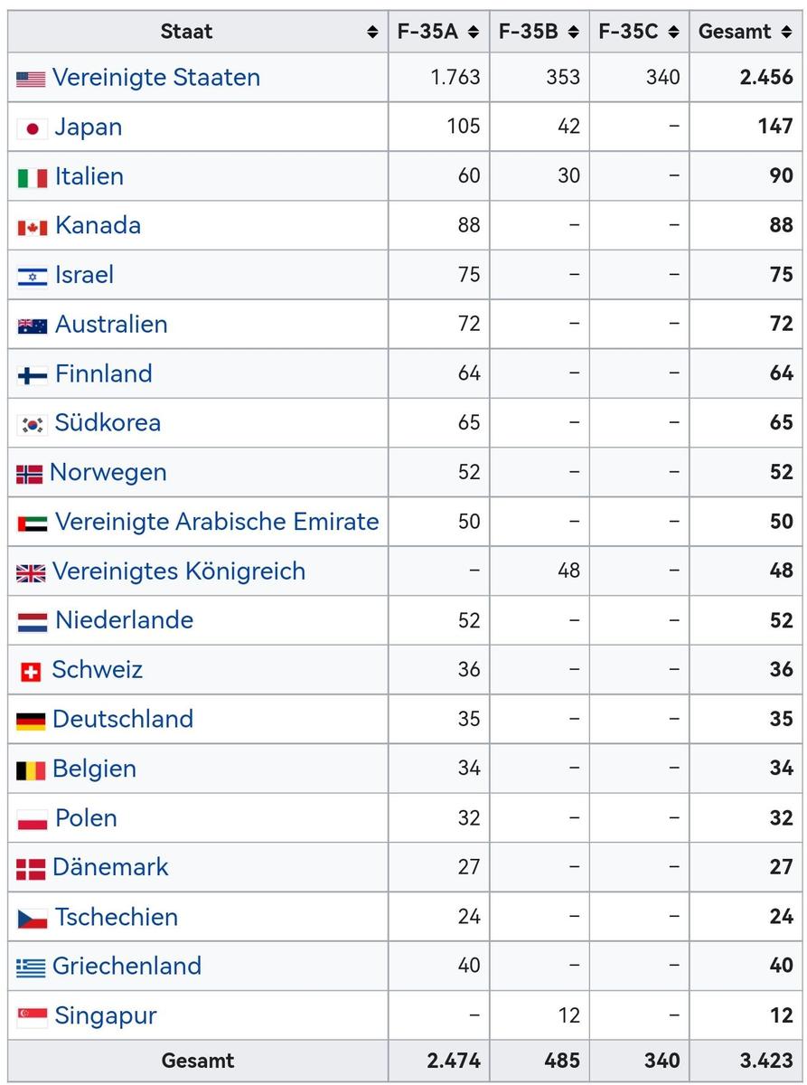Image resolution: width=807 pixels, height=1085 pixels.
Task: Sort by F-35B column arrows
Action: [x=573, y=33]
